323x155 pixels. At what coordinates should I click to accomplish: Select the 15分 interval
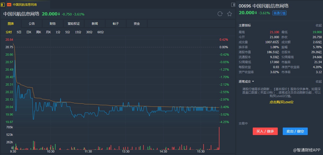(78, 32)
